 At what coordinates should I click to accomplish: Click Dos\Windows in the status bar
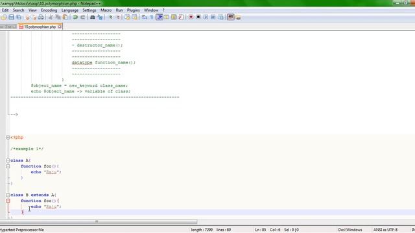pos(350,230)
